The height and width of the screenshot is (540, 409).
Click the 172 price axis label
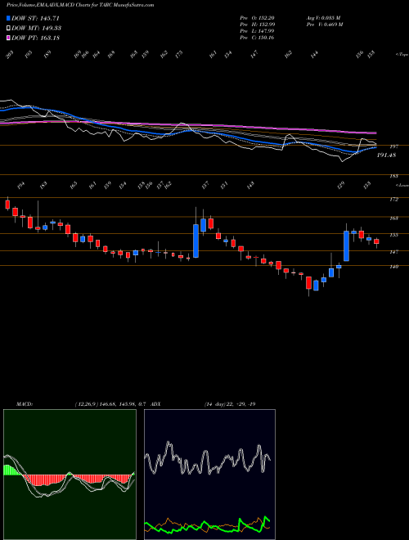tap(394, 200)
